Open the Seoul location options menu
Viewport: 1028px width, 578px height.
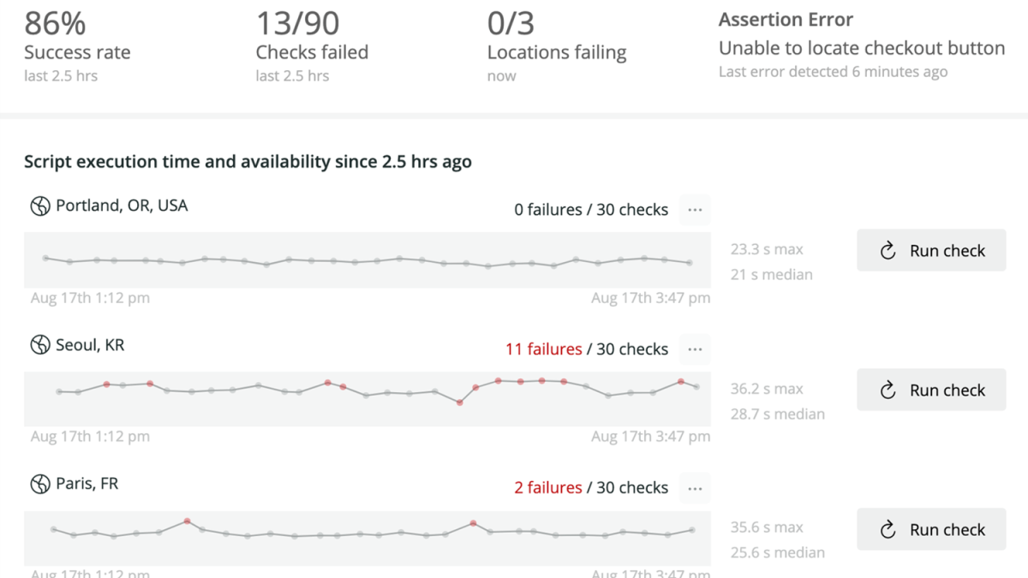point(695,349)
